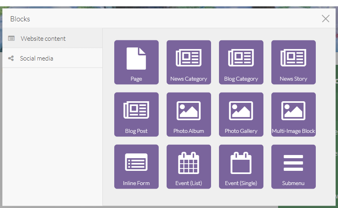This screenshot has height=208, width=338.
Task: Click the Social media share icon
Action: coord(11,59)
